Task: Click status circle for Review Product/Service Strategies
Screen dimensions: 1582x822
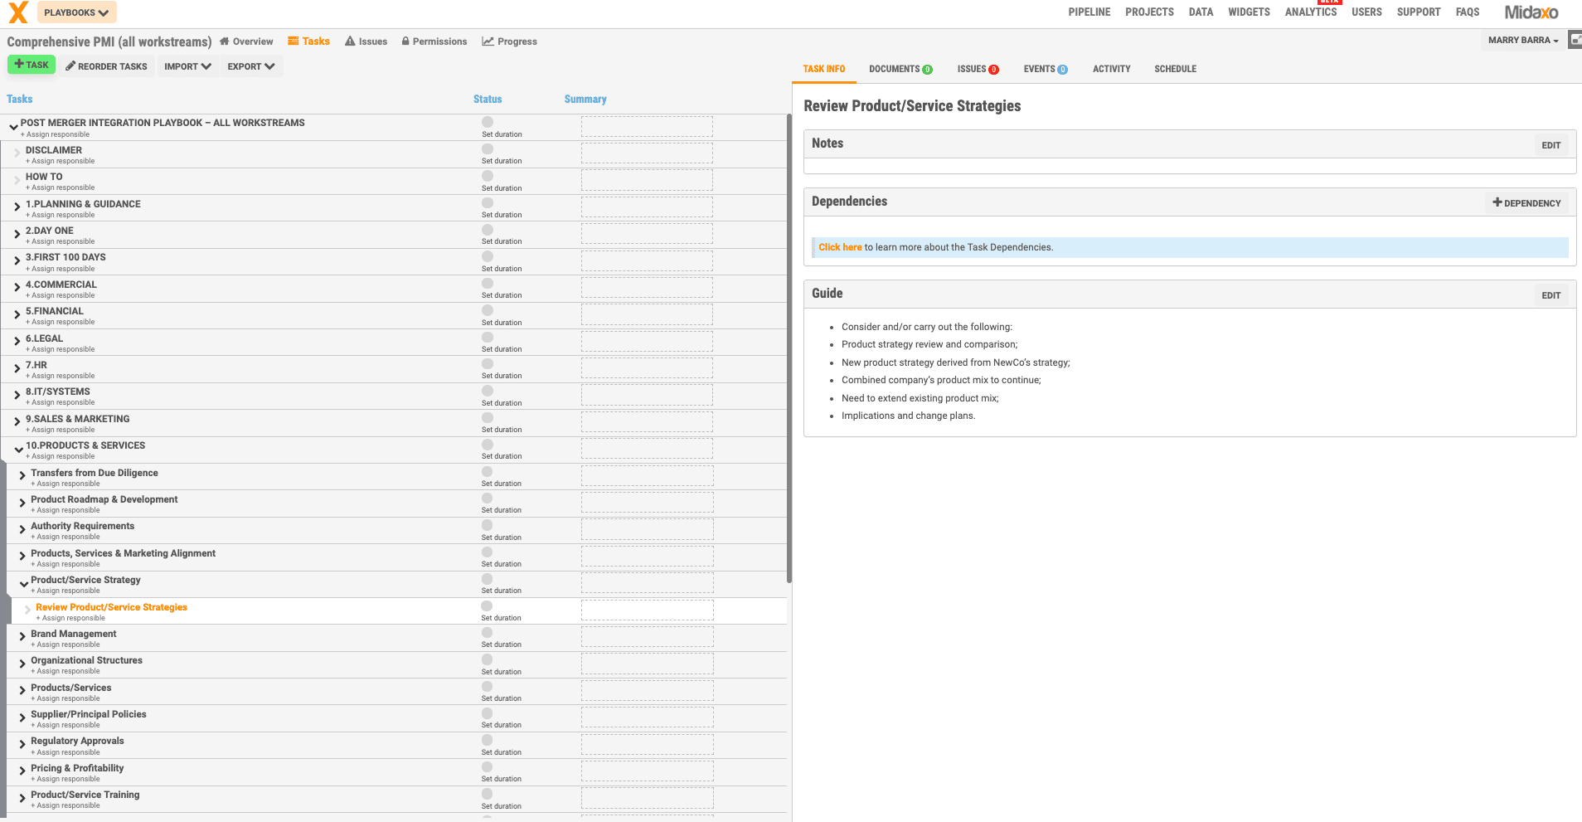Action: (488, 606)
